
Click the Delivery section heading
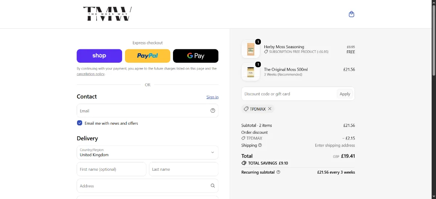[x=87, y=138]
